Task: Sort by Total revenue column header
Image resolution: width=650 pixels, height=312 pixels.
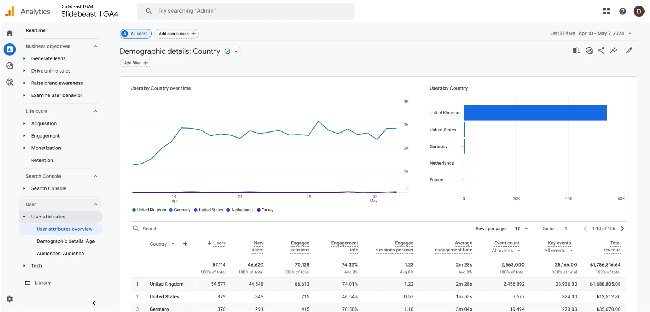Action: tap(612, 246)
